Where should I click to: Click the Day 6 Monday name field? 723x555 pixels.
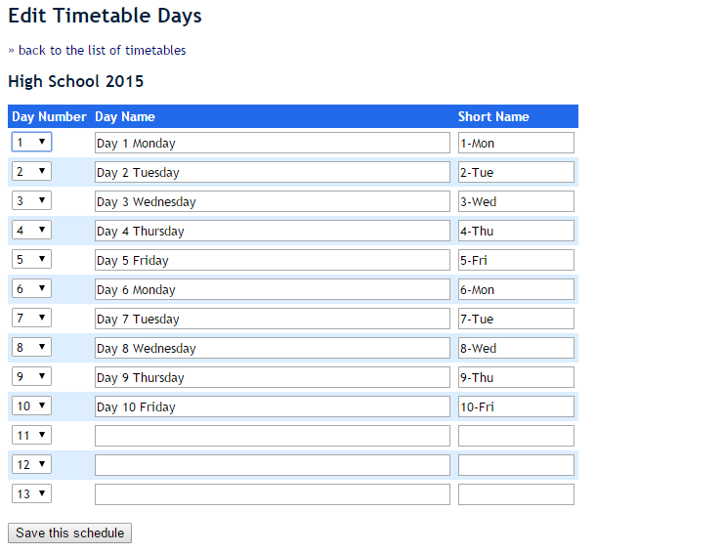[272, 289]
